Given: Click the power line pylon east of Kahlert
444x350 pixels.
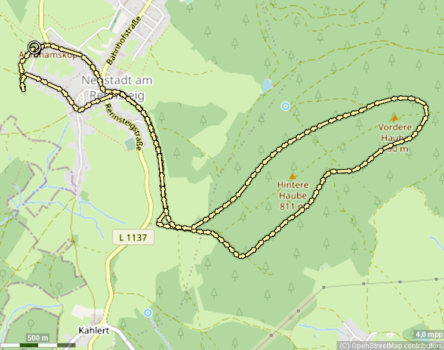Looking at the screenshot, I should coord(271,335).
